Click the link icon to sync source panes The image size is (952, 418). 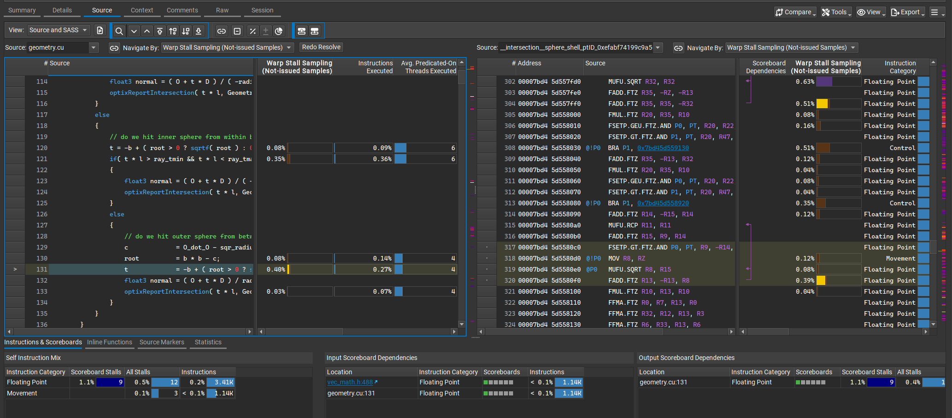click(222, 30)
